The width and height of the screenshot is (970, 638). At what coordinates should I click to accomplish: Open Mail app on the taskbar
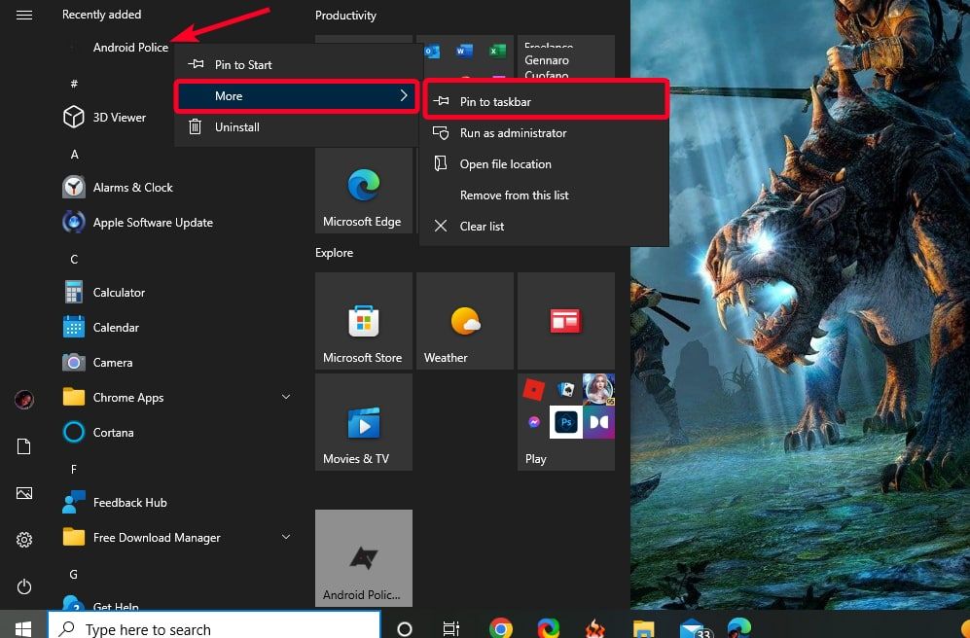click(x=694, y=628)
